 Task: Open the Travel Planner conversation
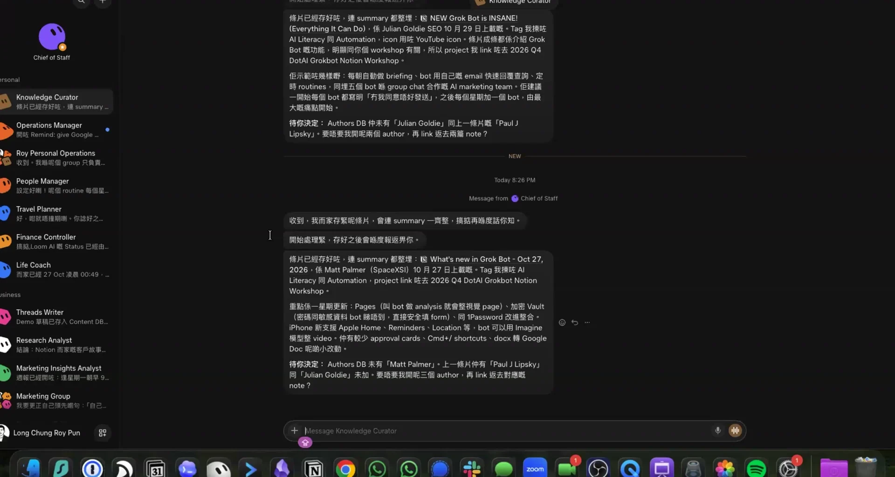56,213
